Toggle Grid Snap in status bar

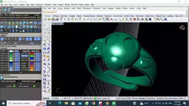tap(121, 98)
